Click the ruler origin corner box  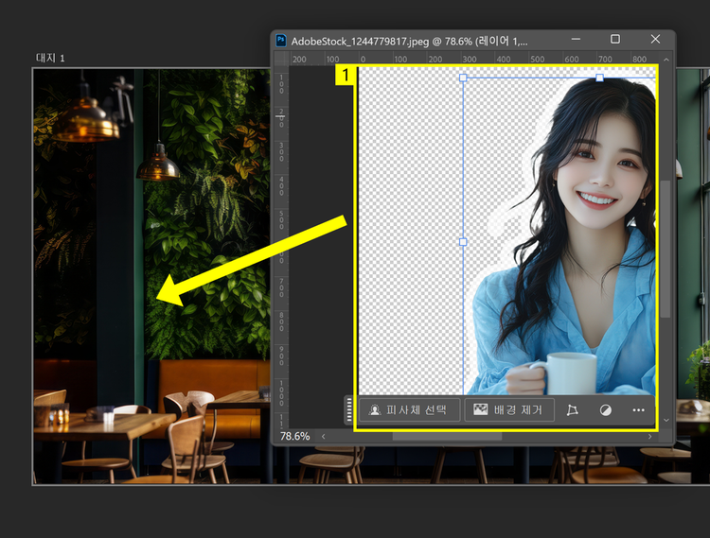(280, 59)
